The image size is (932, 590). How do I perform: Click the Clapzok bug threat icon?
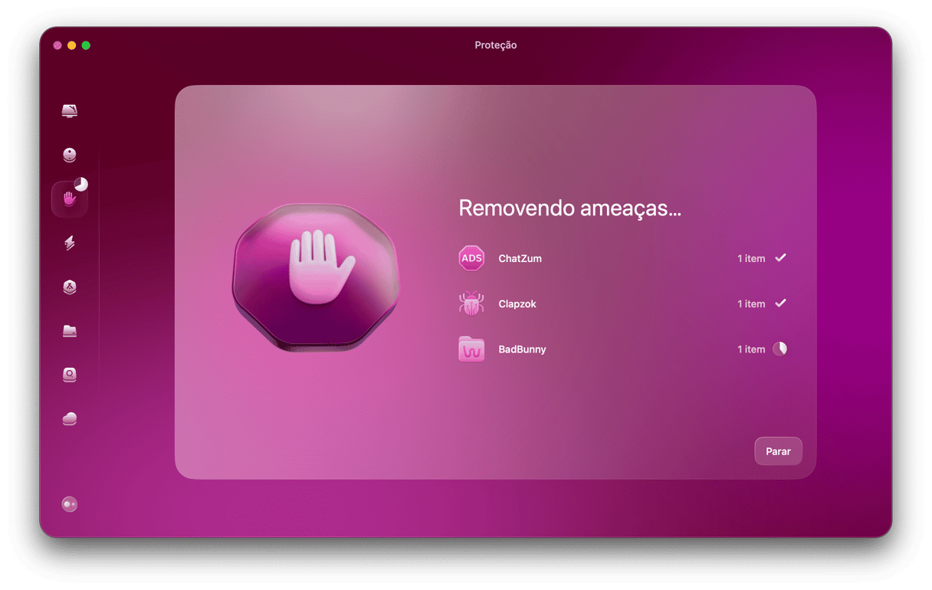pyautogui.click(x=471, y=303)
